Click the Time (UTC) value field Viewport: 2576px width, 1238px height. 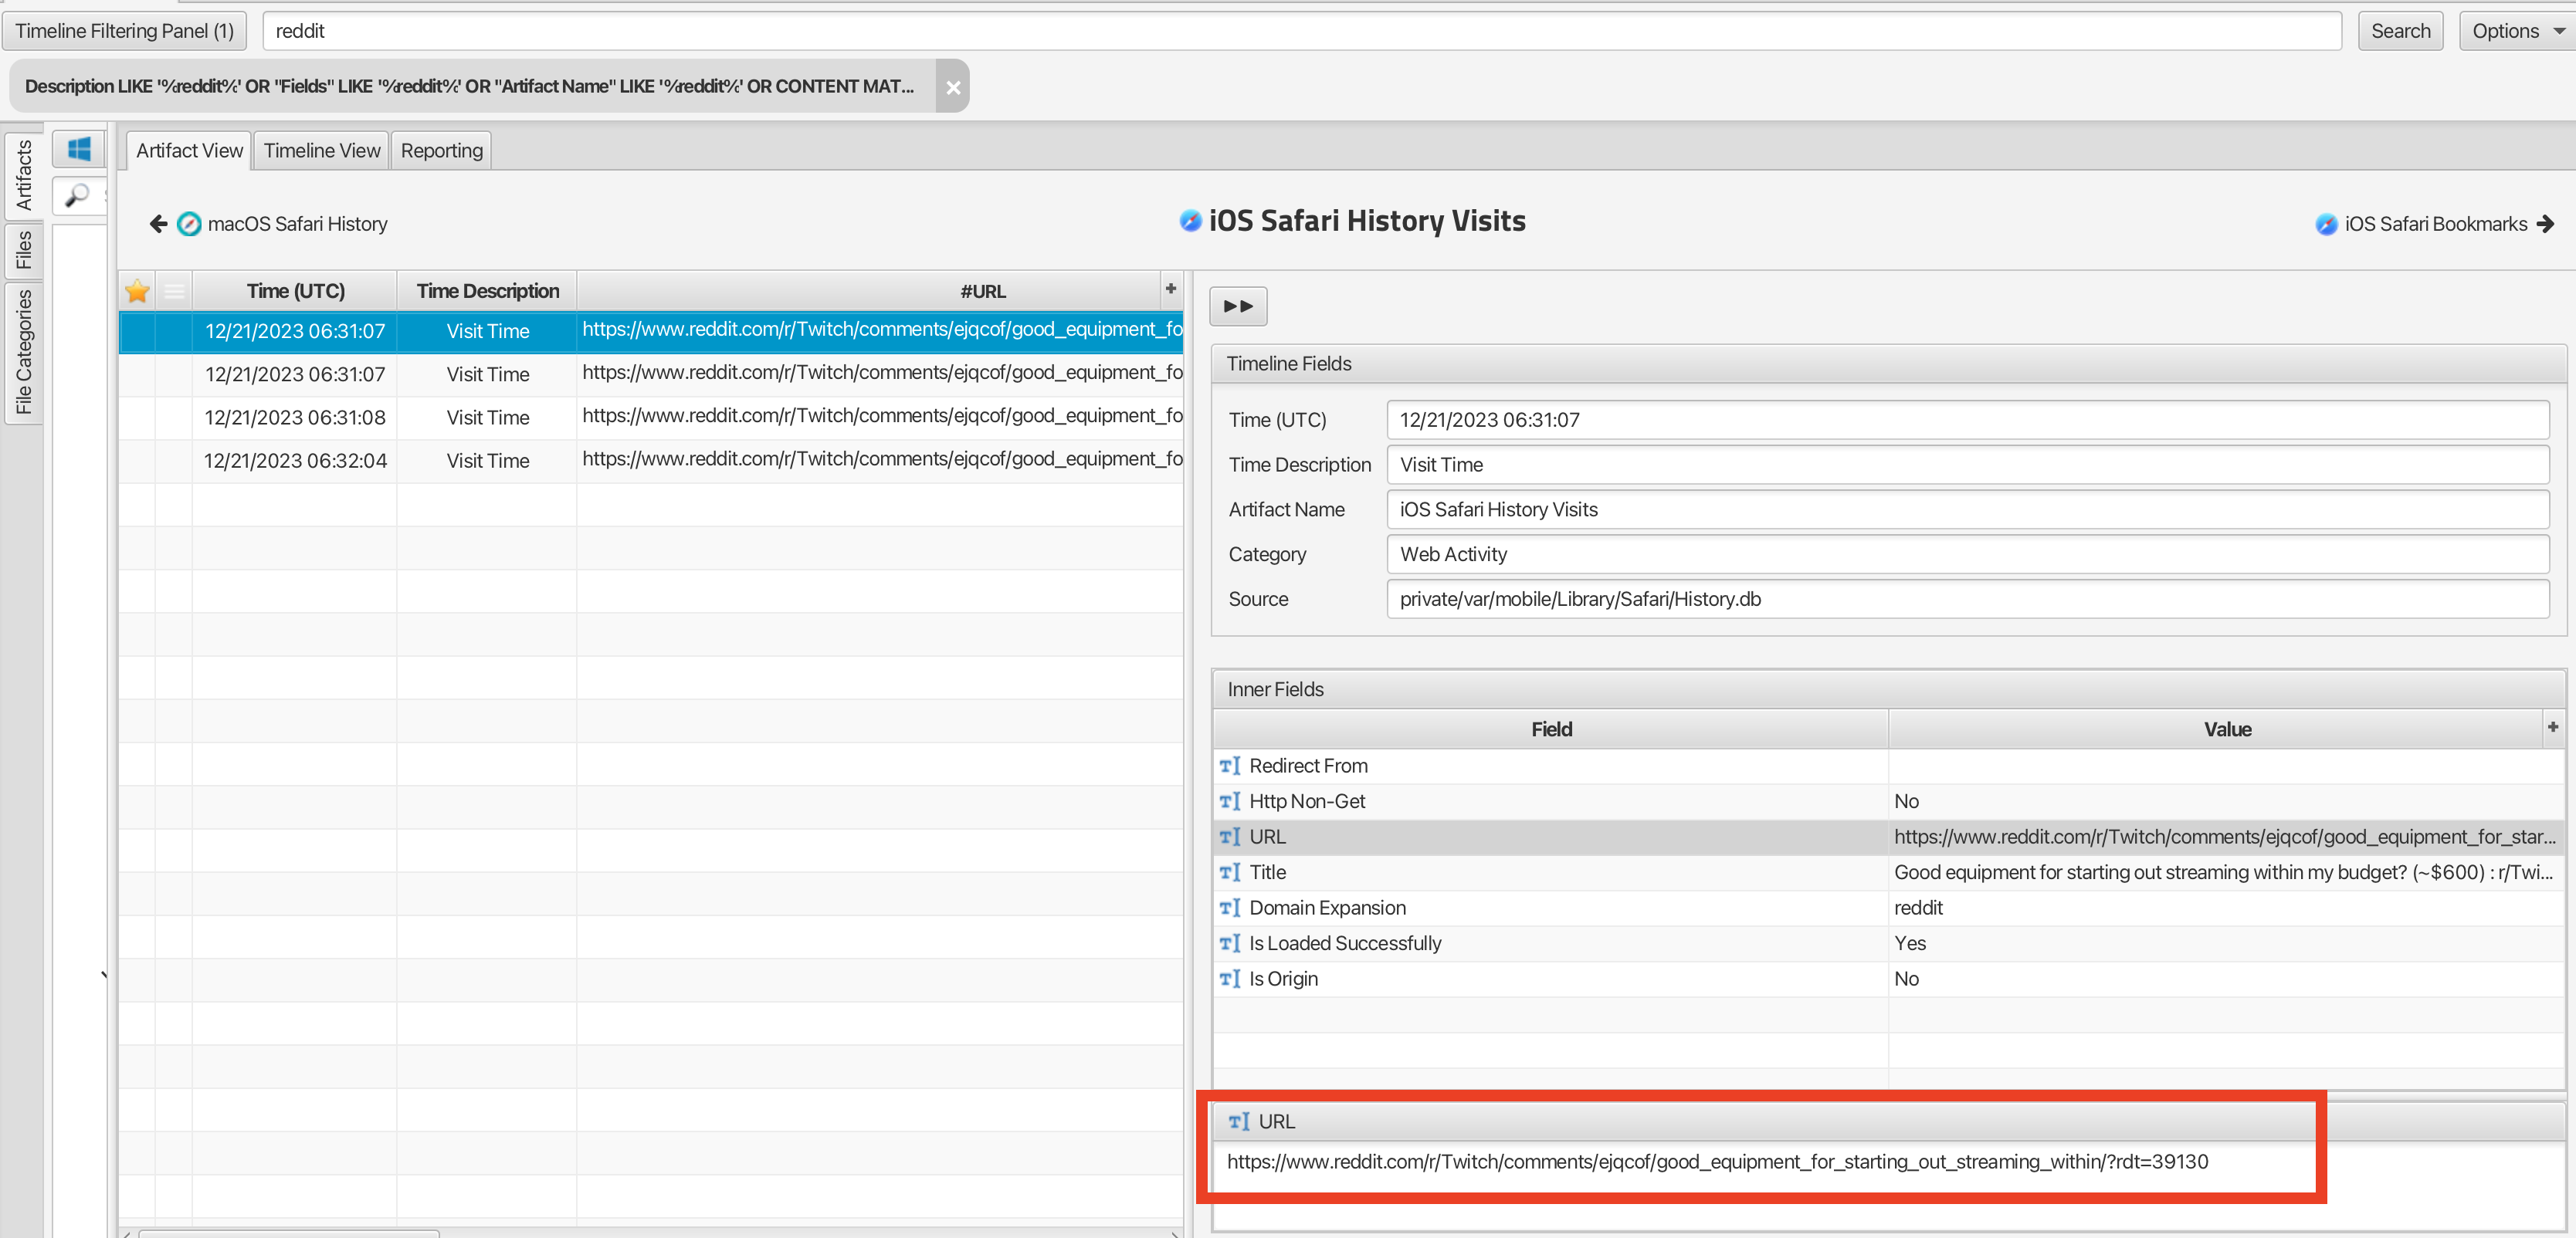coord(1967,420)
